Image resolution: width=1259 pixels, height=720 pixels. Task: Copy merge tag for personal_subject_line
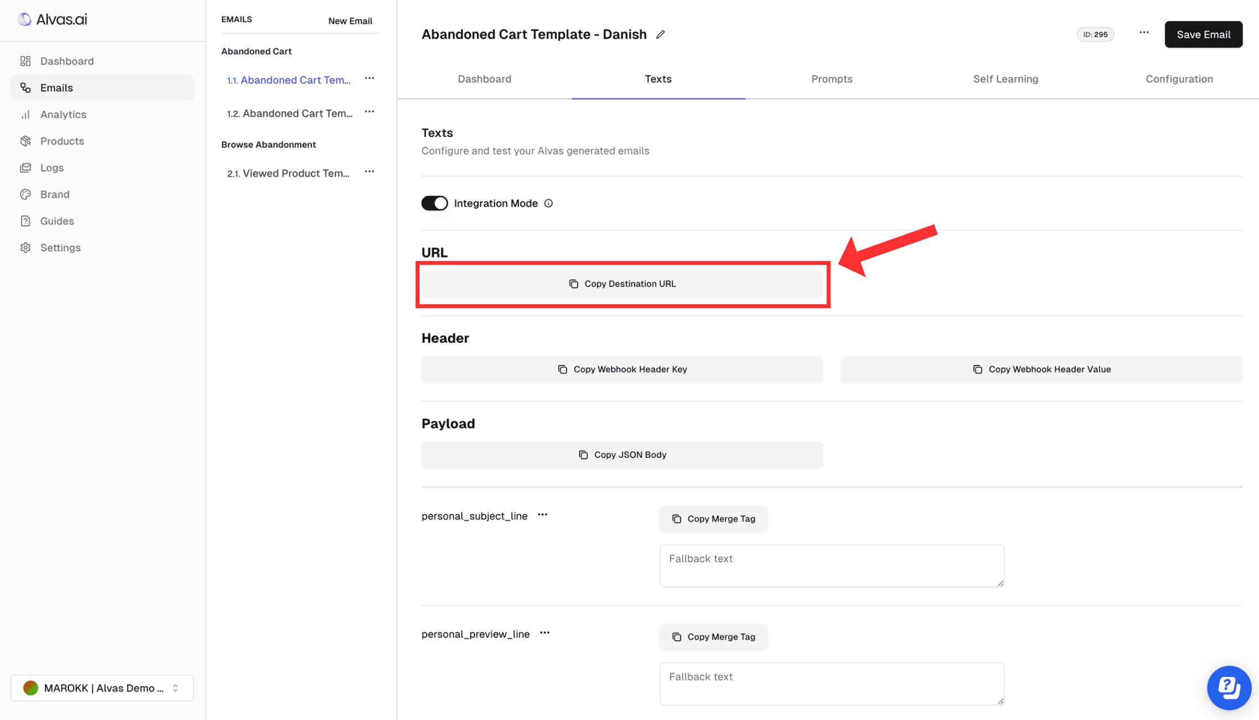coord(713,519)
